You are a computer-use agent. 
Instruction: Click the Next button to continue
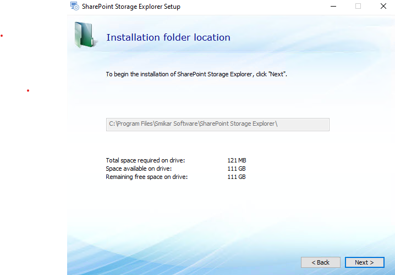(365, 262)
